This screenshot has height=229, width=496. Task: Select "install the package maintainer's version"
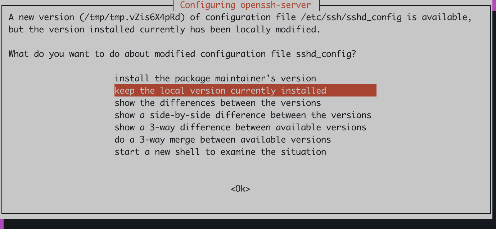(x=215, y=78)
